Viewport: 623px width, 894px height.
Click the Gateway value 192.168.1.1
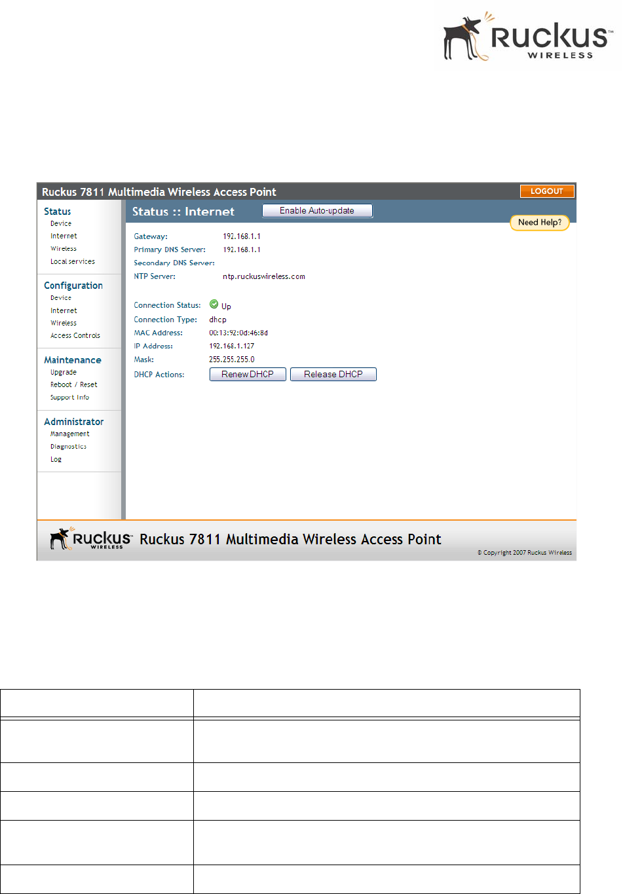(242, 236)
